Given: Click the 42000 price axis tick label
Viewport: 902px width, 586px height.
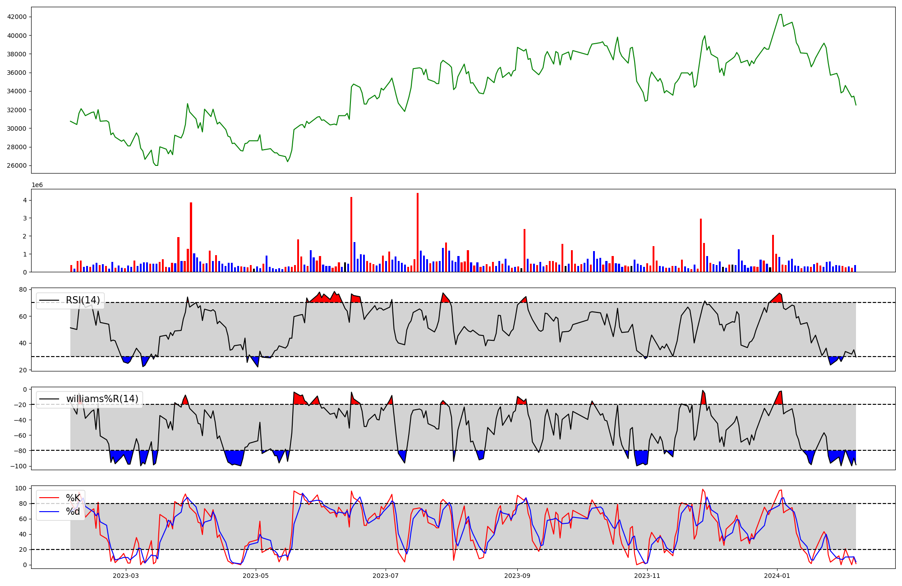Looking at the screenshot, I should pos(17,17).
